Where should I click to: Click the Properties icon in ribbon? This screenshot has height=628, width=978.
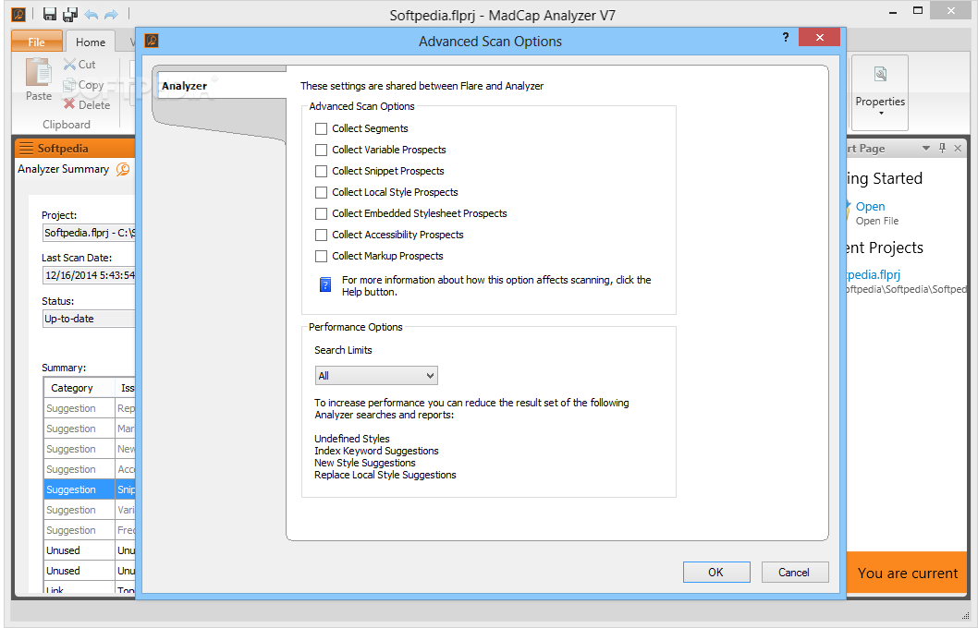click(x=880, y=75)
